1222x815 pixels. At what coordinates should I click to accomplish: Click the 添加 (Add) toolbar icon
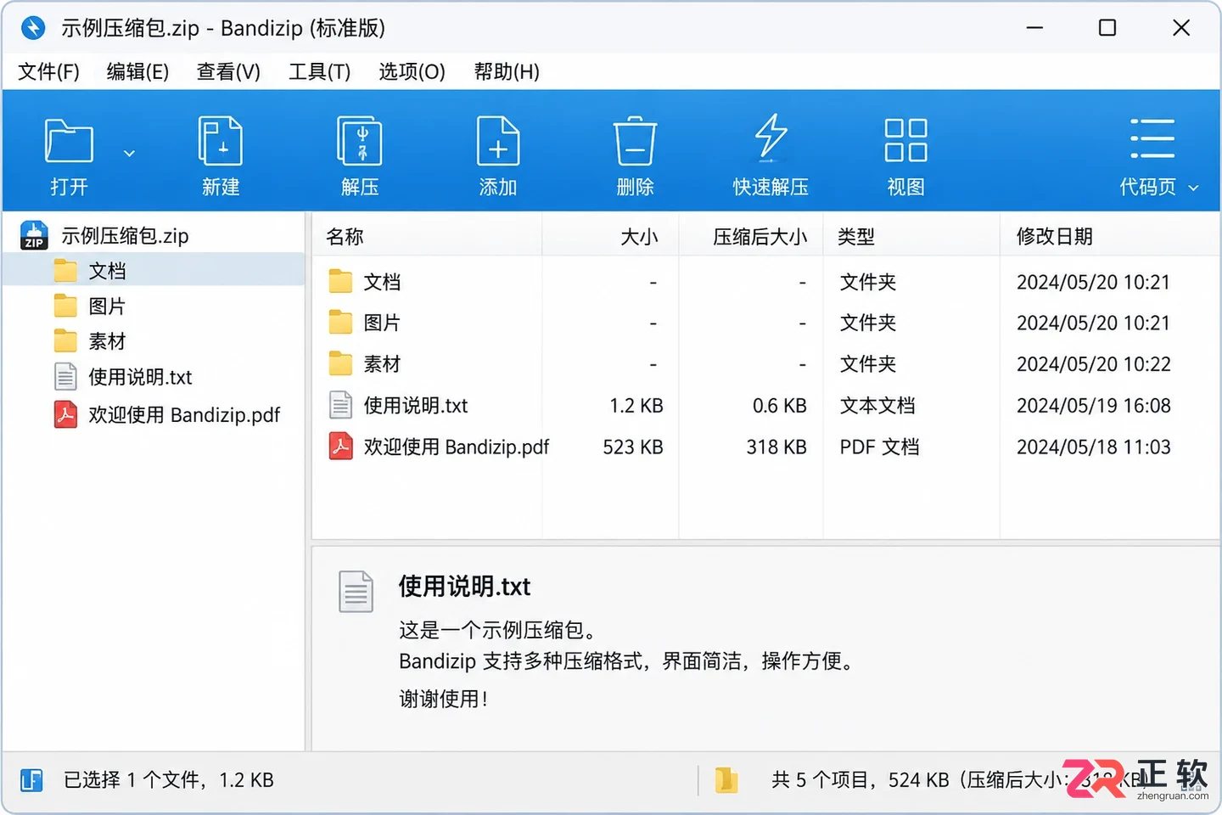click(x=498, y=141)
